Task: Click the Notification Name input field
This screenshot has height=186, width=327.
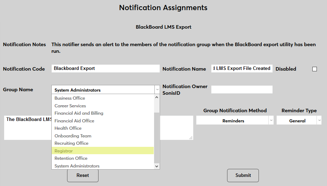Action: pyautogui.click(x=242, y=69)
